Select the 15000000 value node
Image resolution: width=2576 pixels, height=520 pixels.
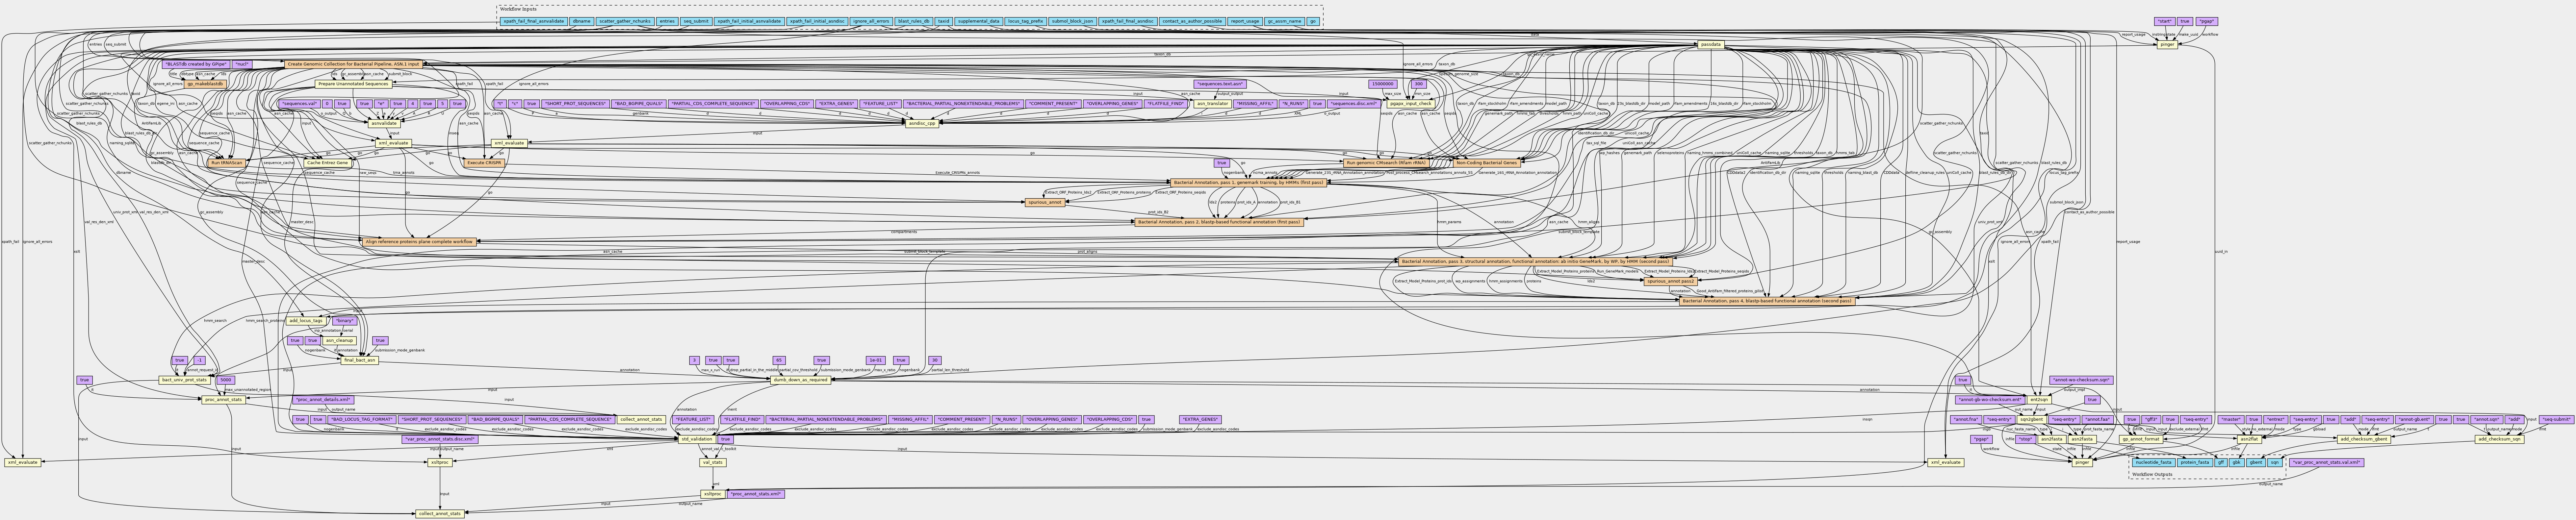tap(1383, 84)
